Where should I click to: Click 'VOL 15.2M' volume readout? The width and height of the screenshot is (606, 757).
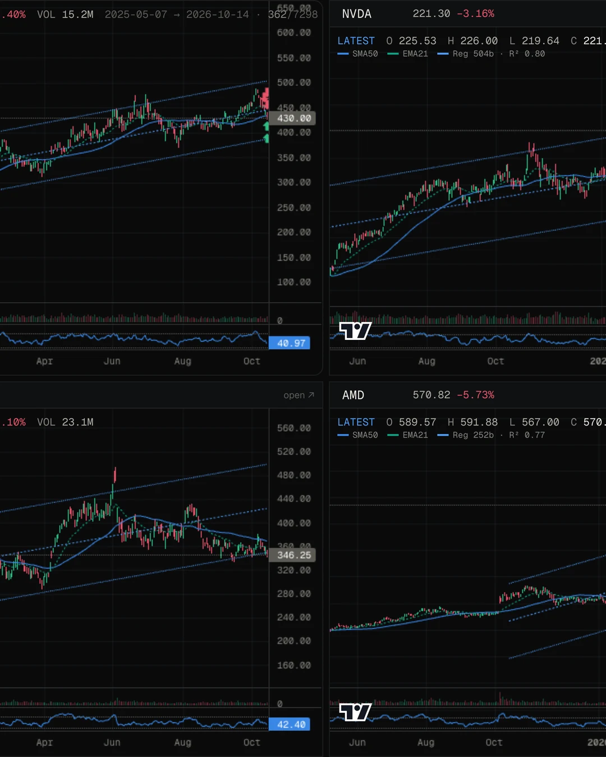point(65,15)
